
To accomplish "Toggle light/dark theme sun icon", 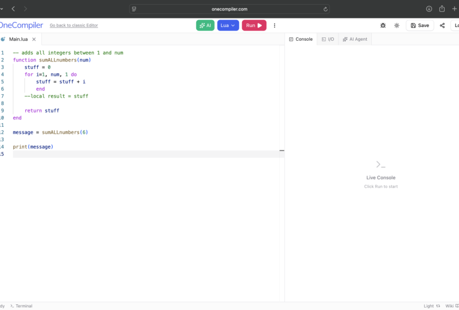I will (x=396, y=25).
